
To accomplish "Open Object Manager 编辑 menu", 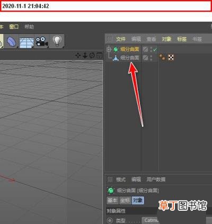I will click(x=136, y=39).
